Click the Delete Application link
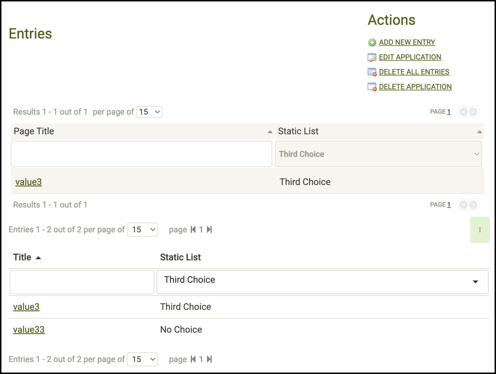 pos(415,87)
